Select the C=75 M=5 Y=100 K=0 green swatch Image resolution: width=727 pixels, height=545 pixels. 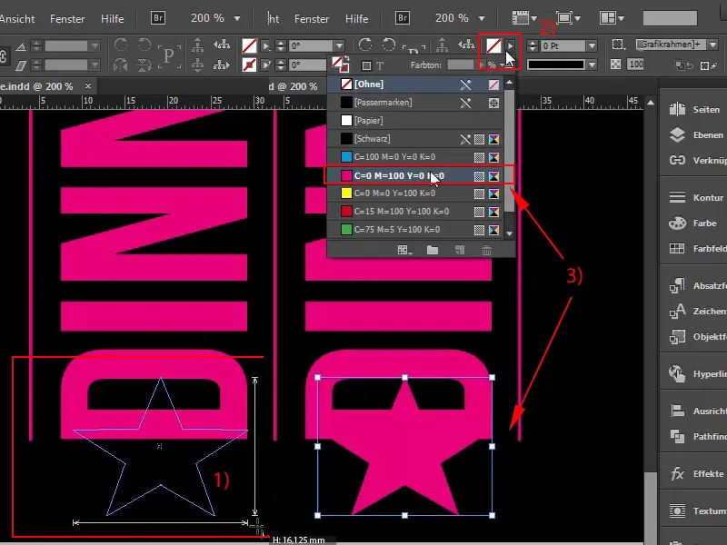point(416,230)
